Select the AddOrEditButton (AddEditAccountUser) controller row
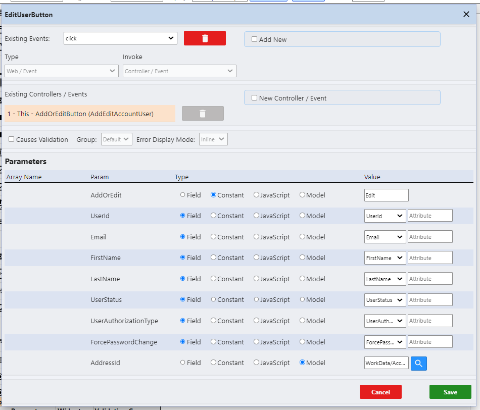The height and width of the screenshot is (410, 480). point(90,114)
